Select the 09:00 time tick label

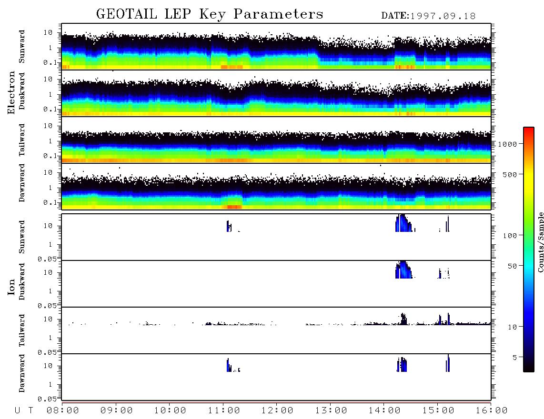[x=117, y=410]
